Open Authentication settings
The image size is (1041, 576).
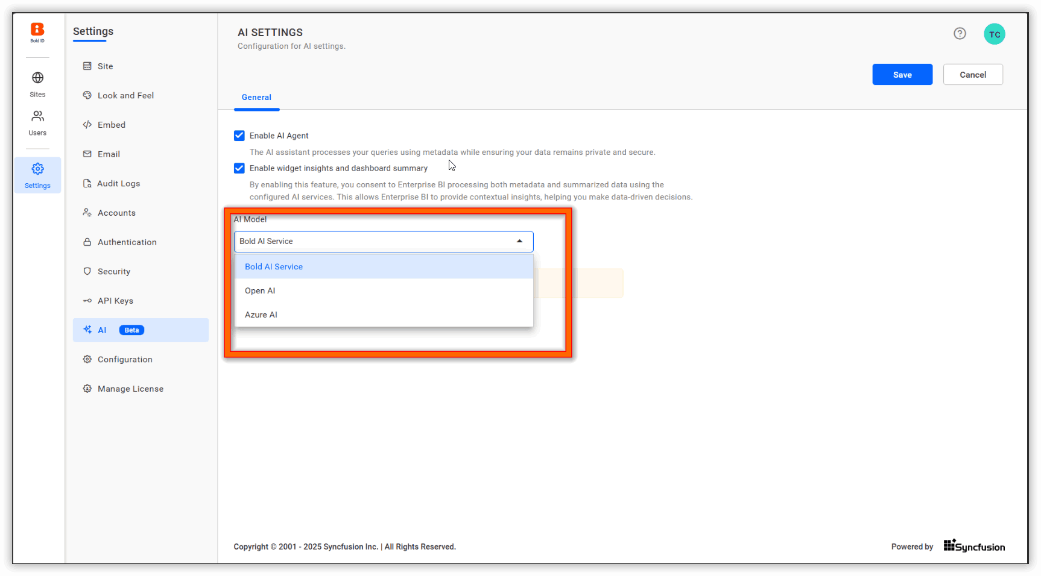[141, 242]
